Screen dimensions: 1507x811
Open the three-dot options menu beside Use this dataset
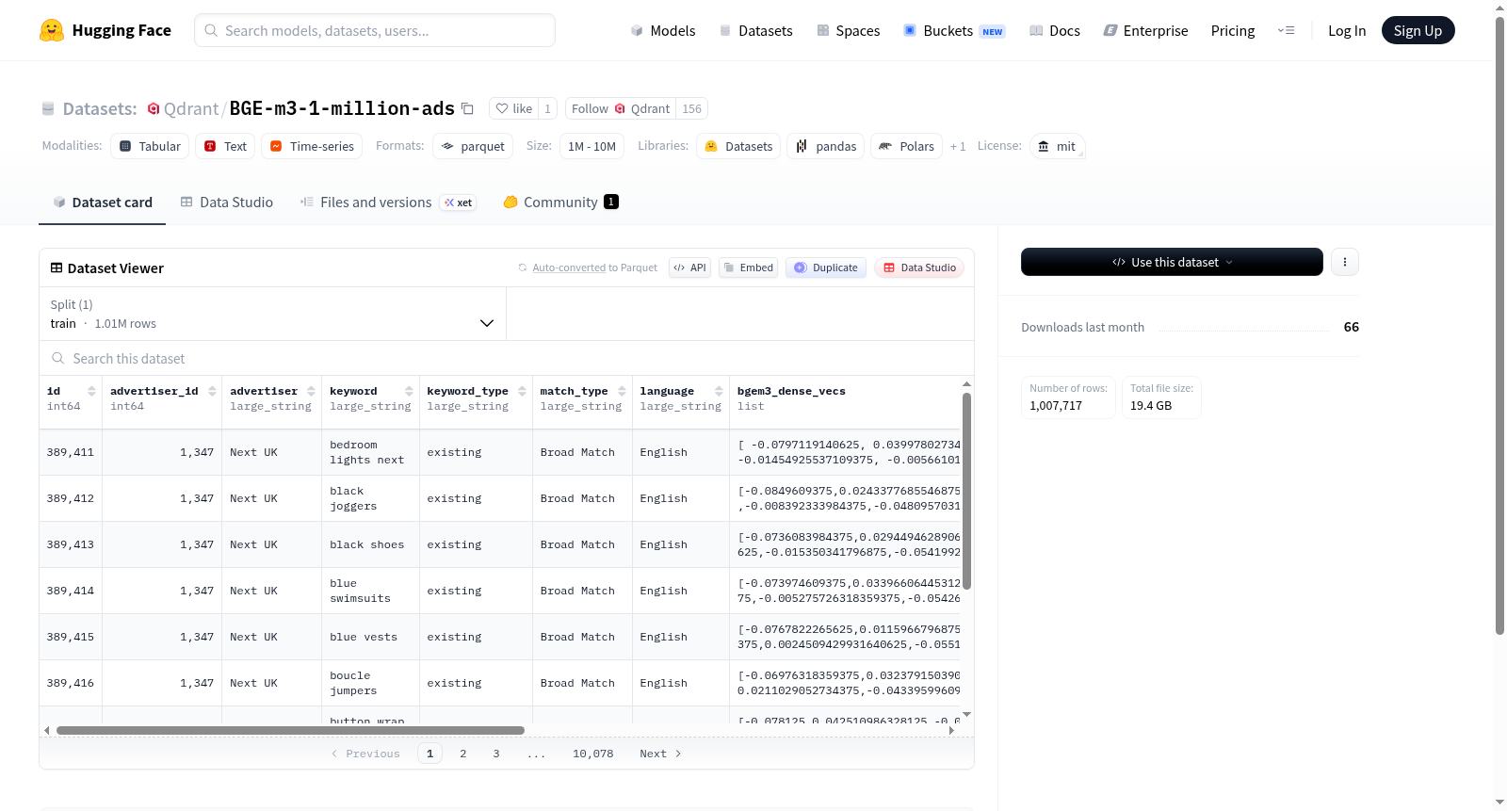tap(1345, 262)
